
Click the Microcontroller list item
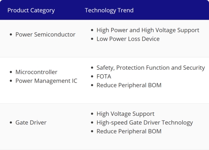(x=36, y=72)
